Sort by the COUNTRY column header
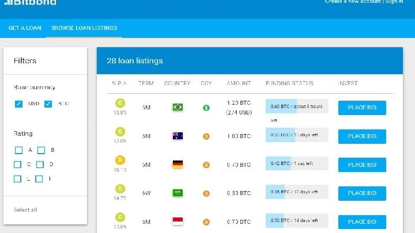Screen dimensions: 415x233 (x=178, y=83)
